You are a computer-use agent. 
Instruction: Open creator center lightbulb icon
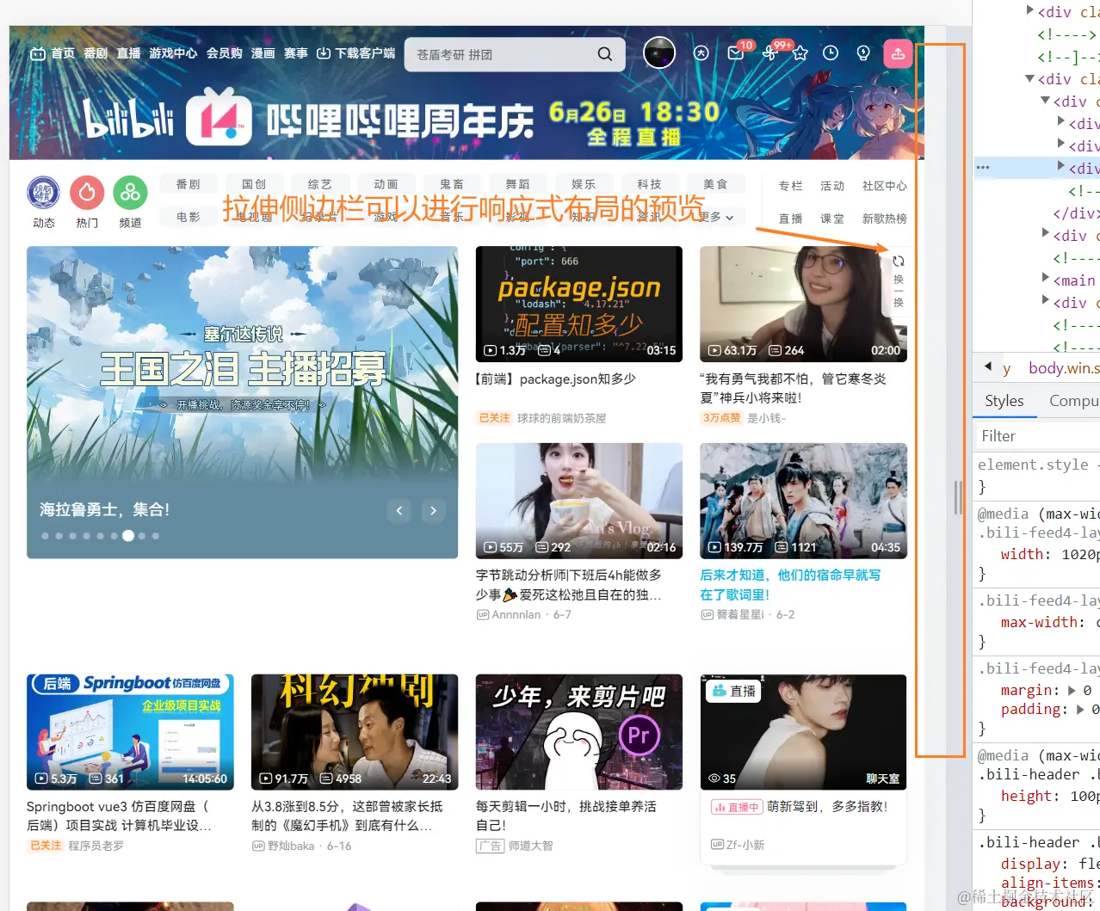[x=863, y=53]
